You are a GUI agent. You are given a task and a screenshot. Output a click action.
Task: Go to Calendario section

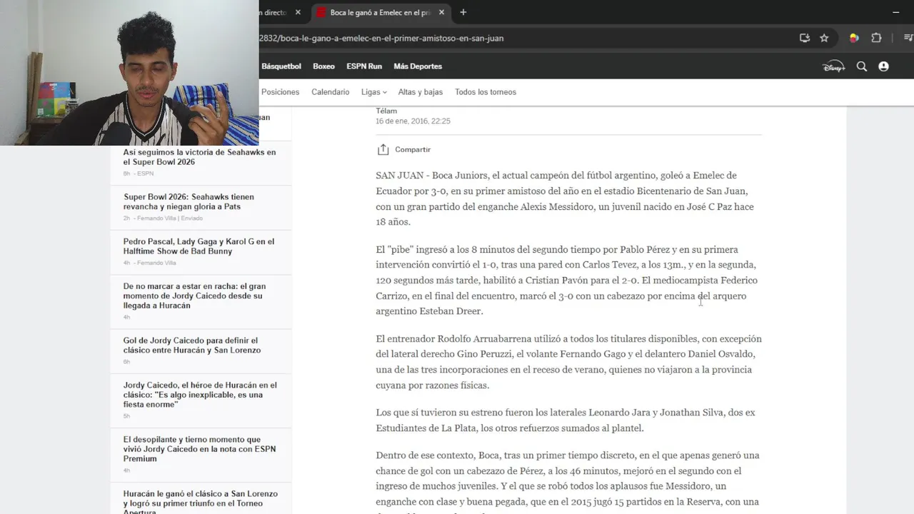[330, 92]
